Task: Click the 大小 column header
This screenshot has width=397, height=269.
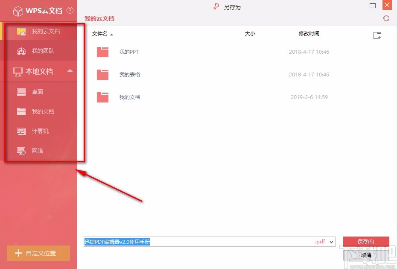Action: pos(250,33)
